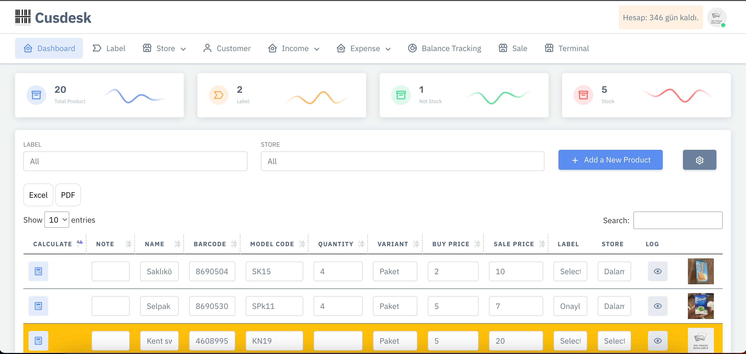Edit model code KN19 field
This screenshot has width=746, height=354.
click(x=274, y=341)
